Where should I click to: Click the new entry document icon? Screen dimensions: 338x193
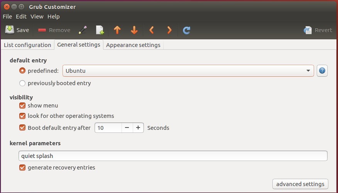tap(100, 30)
